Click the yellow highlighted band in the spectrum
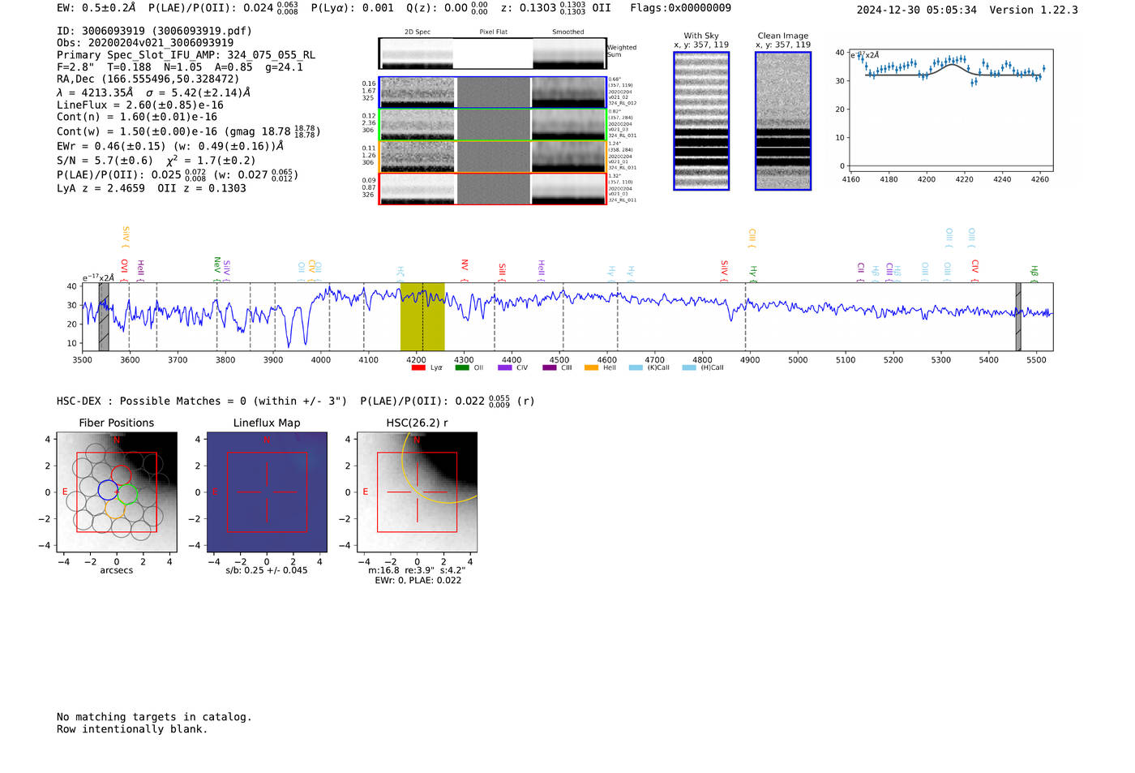This screenshot has height=773, width=1135. (x=422, y=317)
